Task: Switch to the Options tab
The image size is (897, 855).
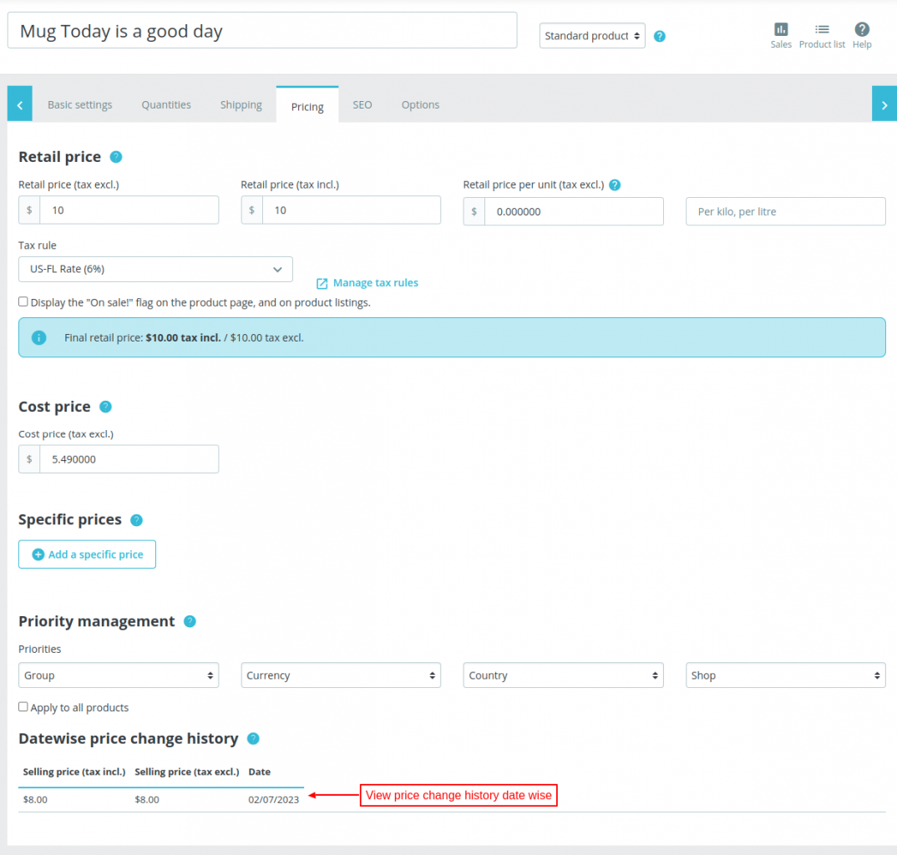Action: pos(420,104)
